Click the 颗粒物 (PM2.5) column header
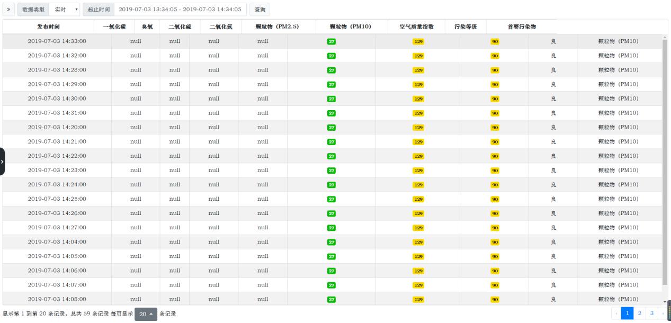The height and width of the screenshot is (323, 671). 278,26
